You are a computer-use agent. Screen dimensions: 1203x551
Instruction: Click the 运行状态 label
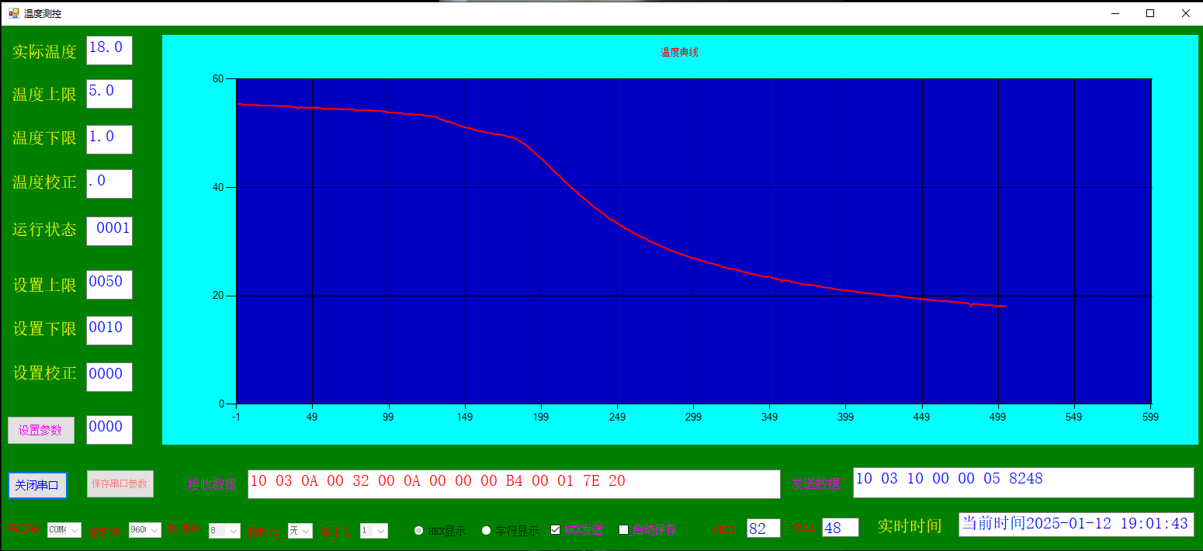click(44, 230)
